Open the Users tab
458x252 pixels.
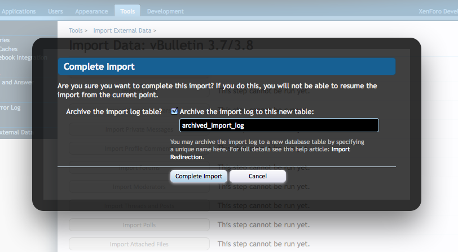point(55,11)
